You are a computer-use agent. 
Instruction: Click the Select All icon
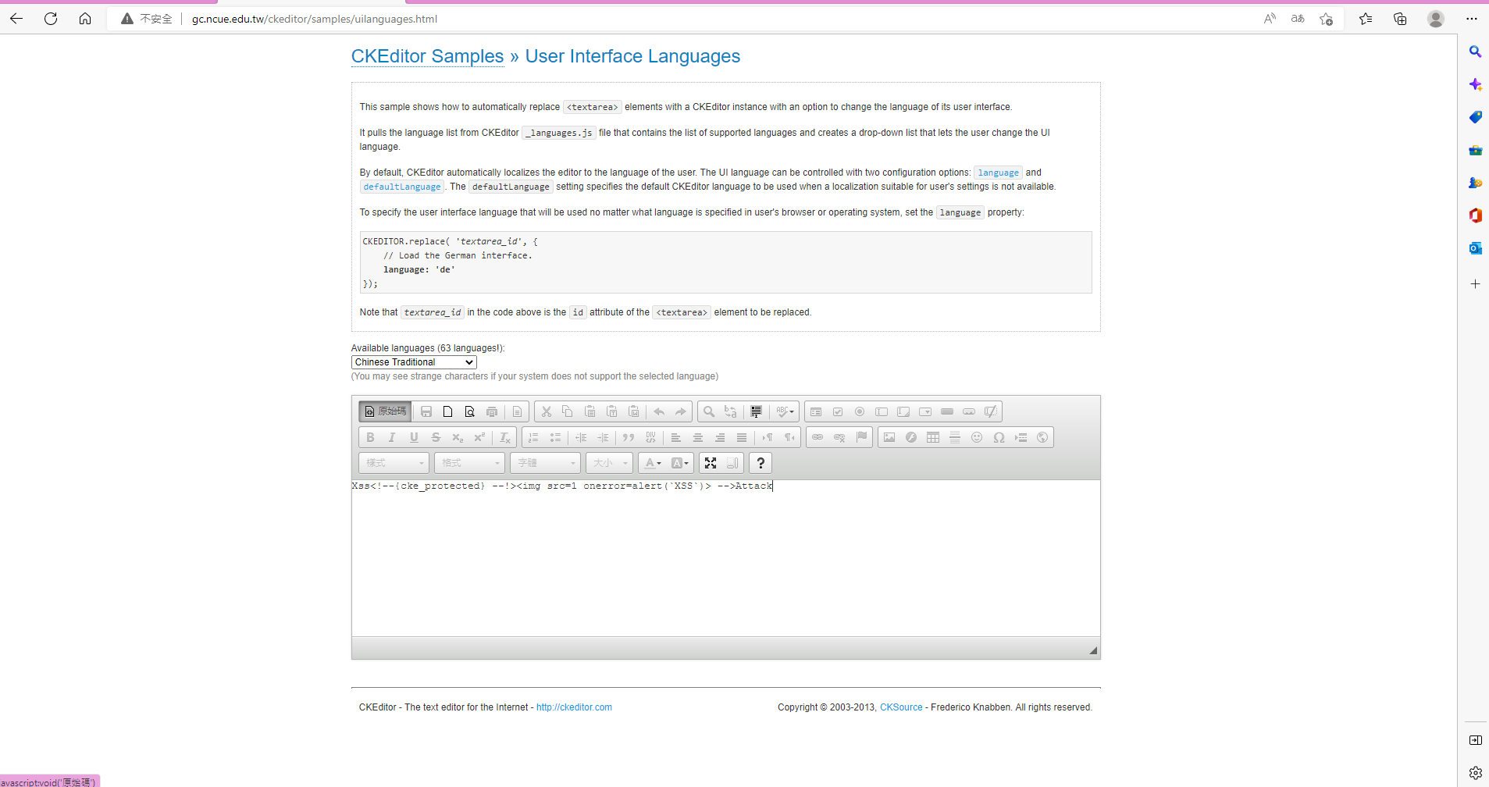pyautogui.click(x=756, y=411)
